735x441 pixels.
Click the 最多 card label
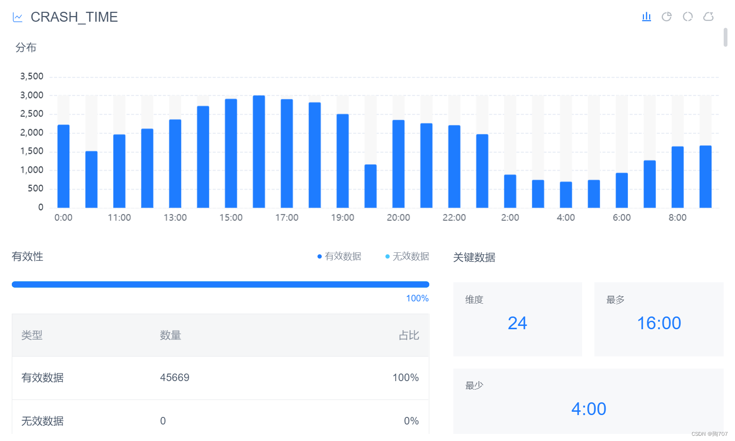[x=615, y=300]
